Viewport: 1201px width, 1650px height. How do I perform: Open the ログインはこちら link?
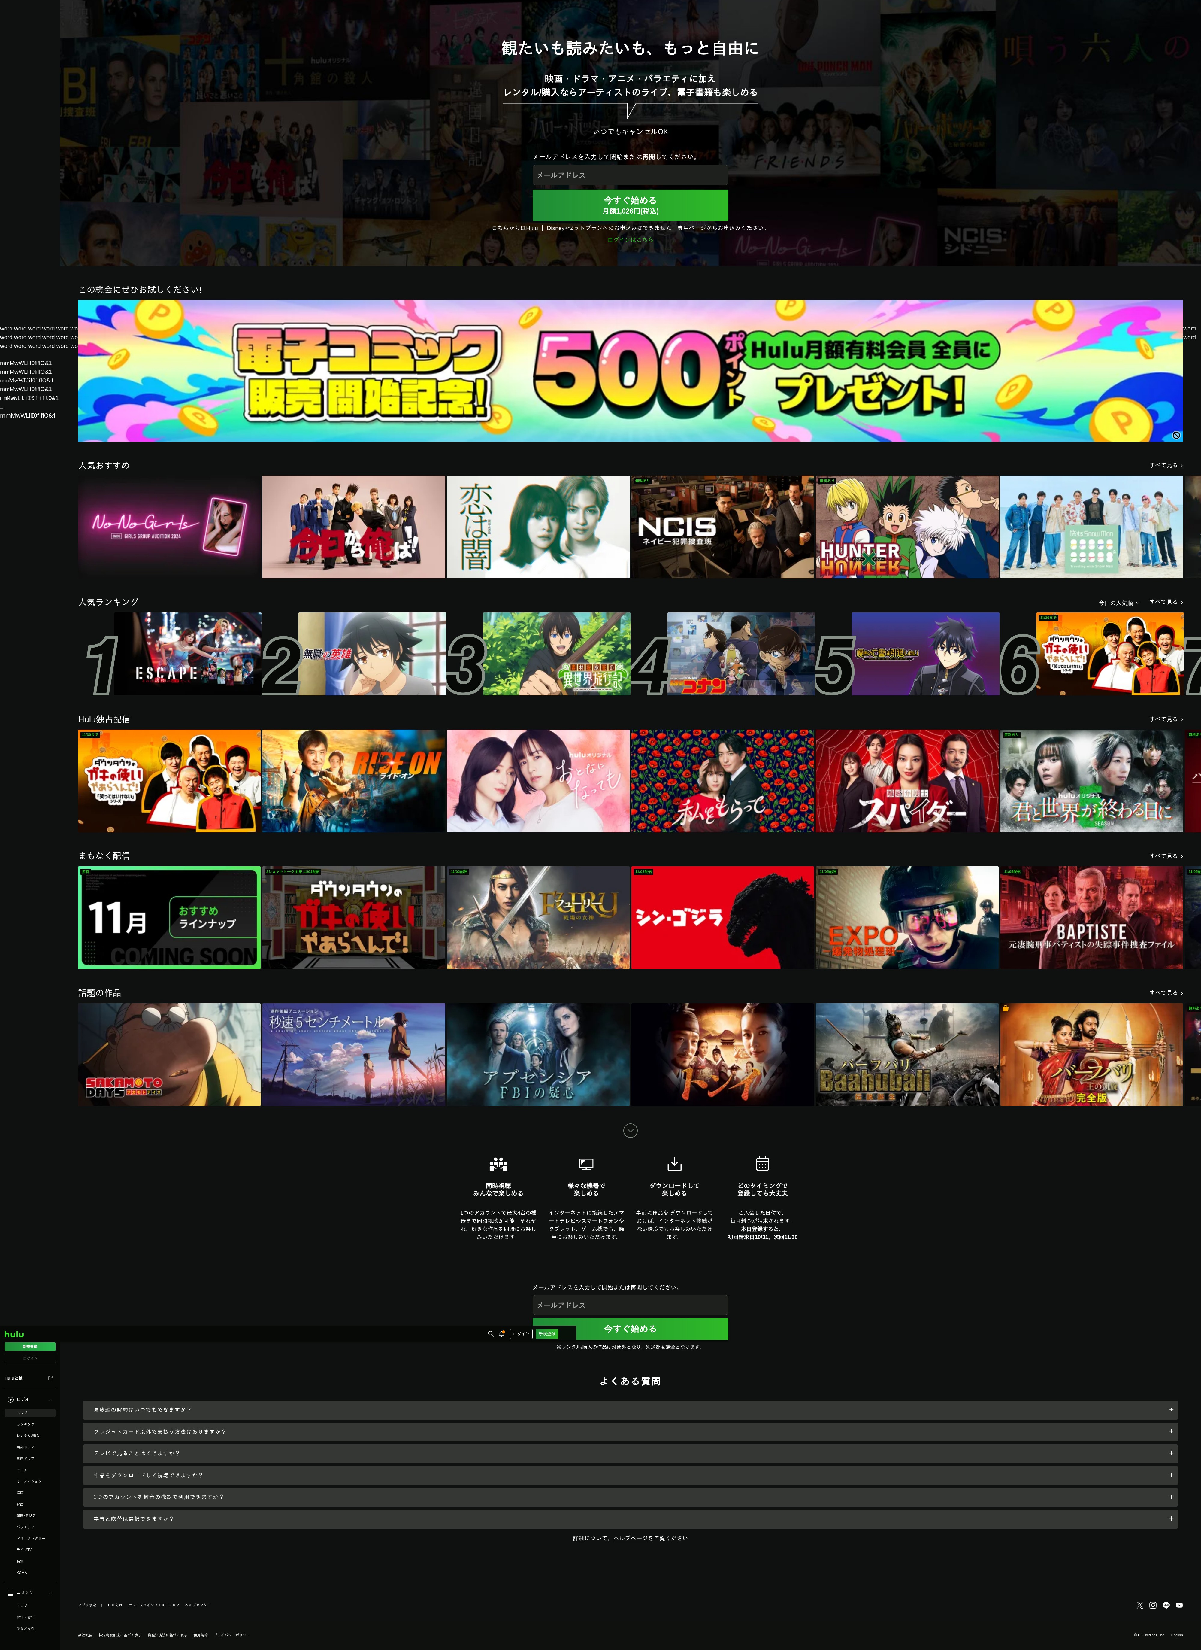pos(630,239)
